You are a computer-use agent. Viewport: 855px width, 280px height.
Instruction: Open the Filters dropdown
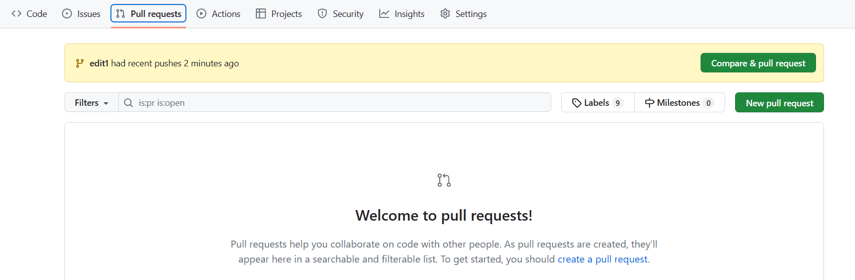91,103
